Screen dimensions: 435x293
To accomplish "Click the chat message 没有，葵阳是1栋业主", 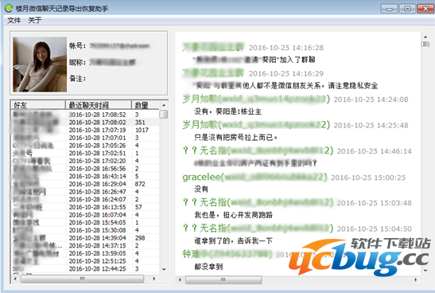I will [x=227, y=111].
